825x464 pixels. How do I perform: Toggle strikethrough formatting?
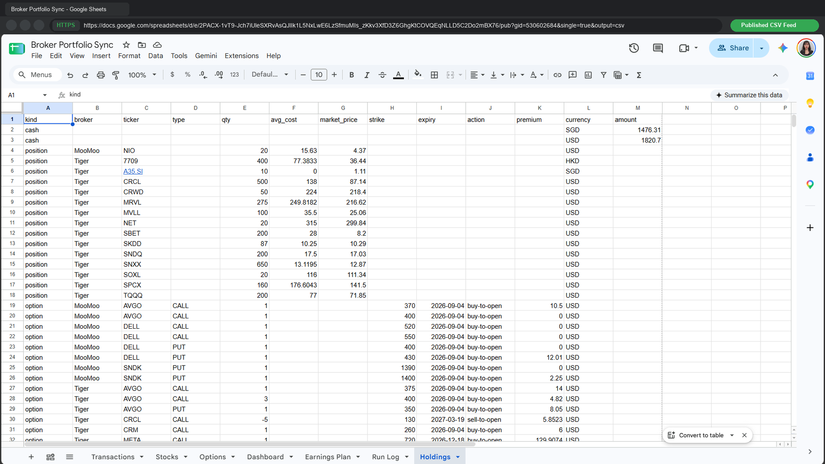382,75
